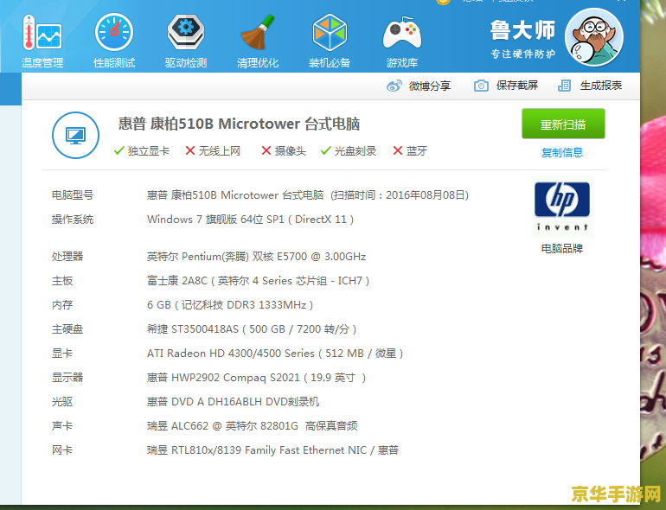Screen dimensions: 666x510
Task: Click the 显示器 row label
Action: click(x=67, y=378)
